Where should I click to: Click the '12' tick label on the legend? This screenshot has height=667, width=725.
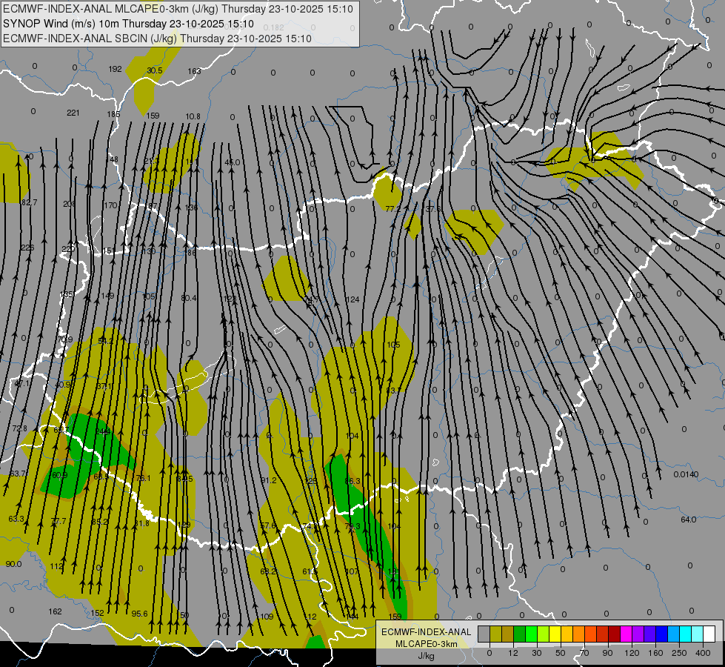click(513, 653)
